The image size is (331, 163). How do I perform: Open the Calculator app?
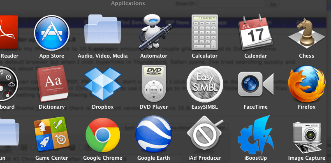pos(204,33)
